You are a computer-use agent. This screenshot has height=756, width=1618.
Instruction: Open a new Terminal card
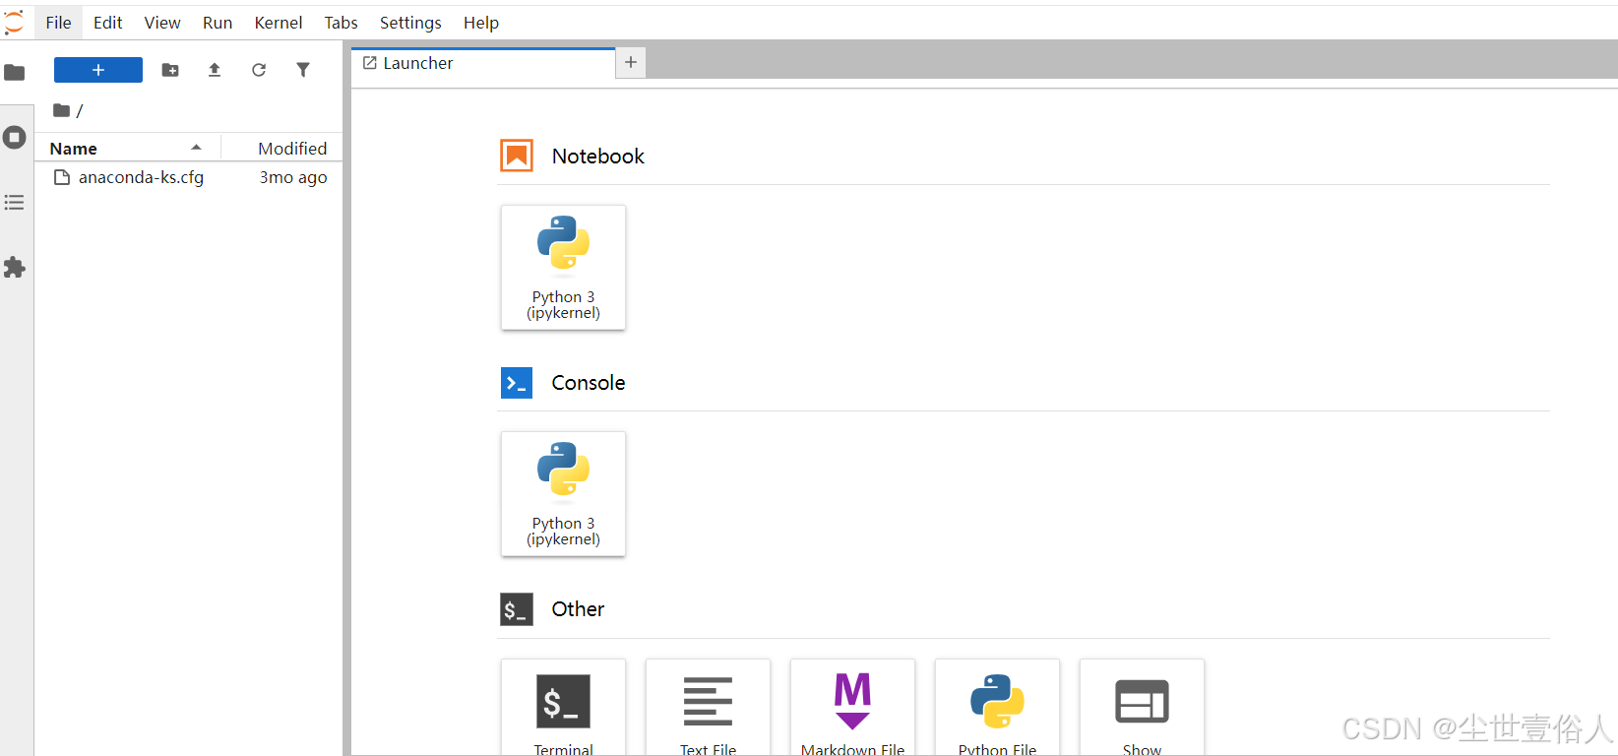pyautogui.click(x=563, y=708)
